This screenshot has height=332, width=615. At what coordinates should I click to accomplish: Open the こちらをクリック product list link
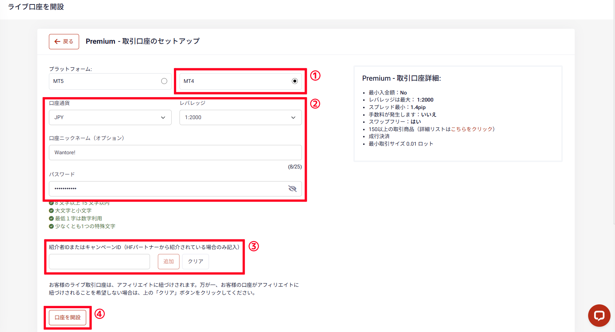[x=472, y=129]
